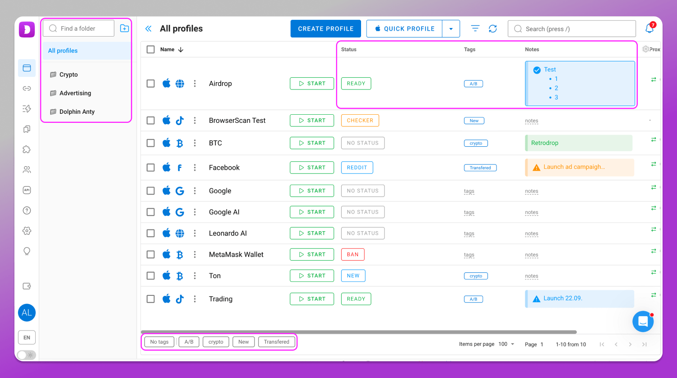Image resolution: width=677 pixels, height=378 pixels.
Task: Toggle the light/dark theme switch
Action: [27, 355]
